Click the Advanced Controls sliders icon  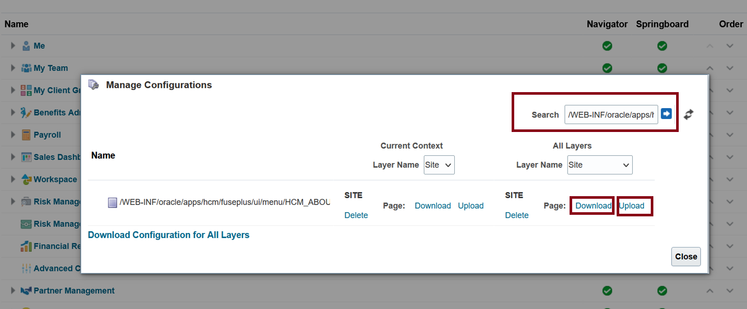(x=26, y=269)
